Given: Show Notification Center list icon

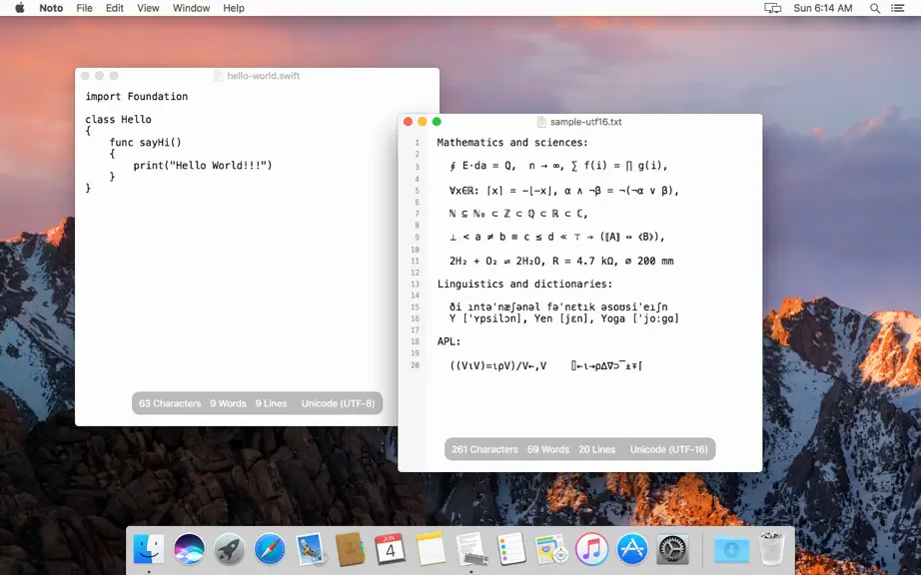Looking at the screenshot, I should pyautogui.click(x=897, y=8).
